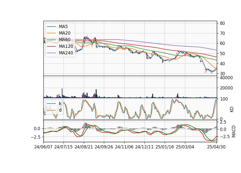Image resolution: width=241 pixels, height=173 pixels.
Task: Click the tallest volume bar near 24/07/15
Action: tap(62, 93)
